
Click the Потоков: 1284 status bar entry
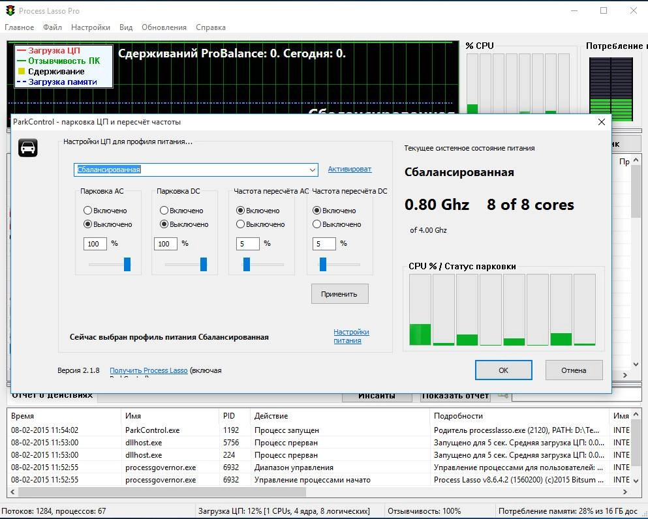(x=54, y=511)
